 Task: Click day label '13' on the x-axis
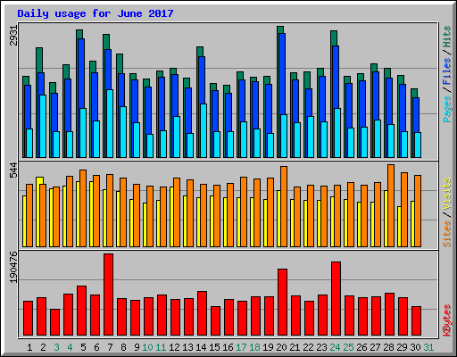(187, 347)
